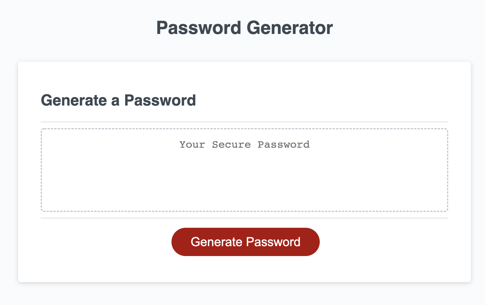Click the divider line below the password box
Viewport: 485px width, 305px height.
(x=245, y=218)
